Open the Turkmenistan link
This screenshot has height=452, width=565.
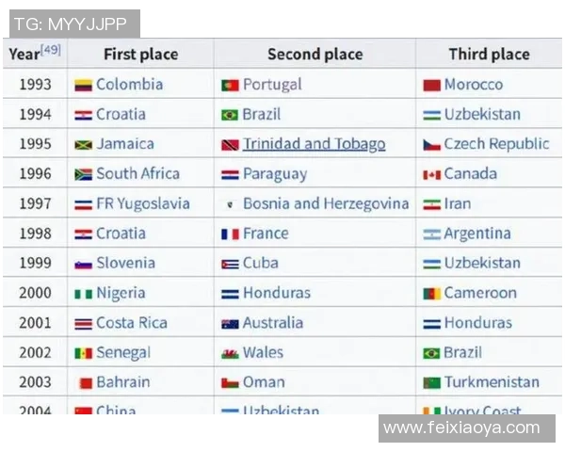coord(492,382)
